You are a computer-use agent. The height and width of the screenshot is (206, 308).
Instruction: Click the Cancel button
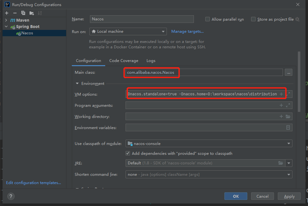[263, 196]
